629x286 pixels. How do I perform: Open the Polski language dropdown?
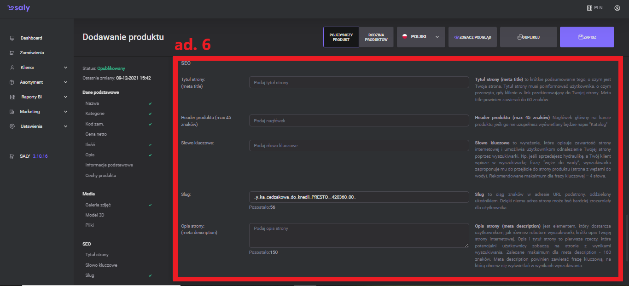point(420,37)
